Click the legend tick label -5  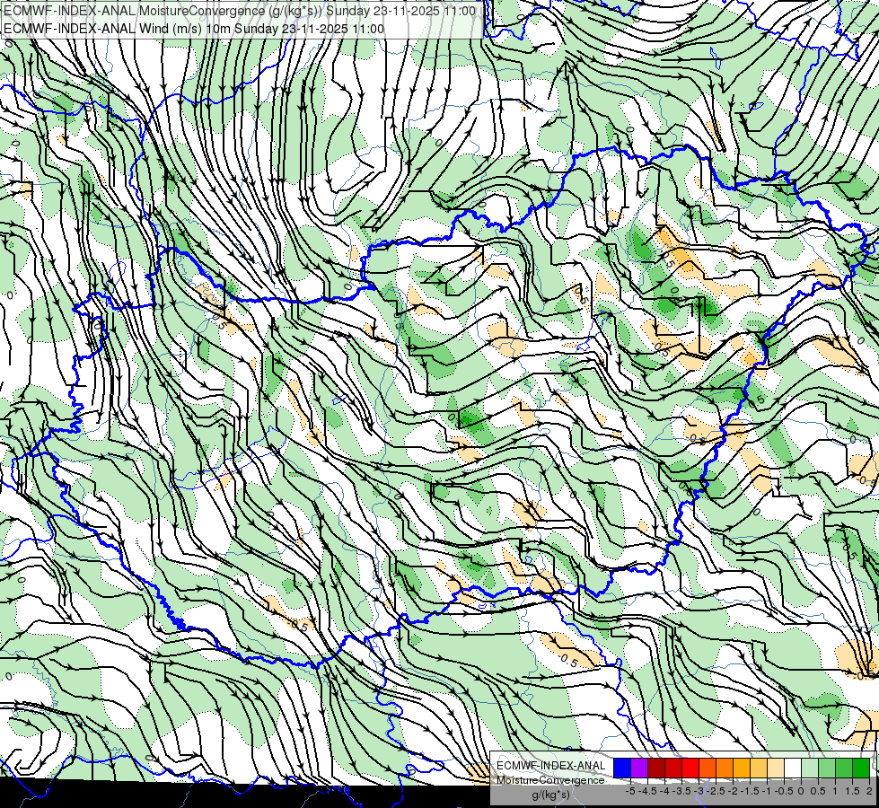point(630,791)
